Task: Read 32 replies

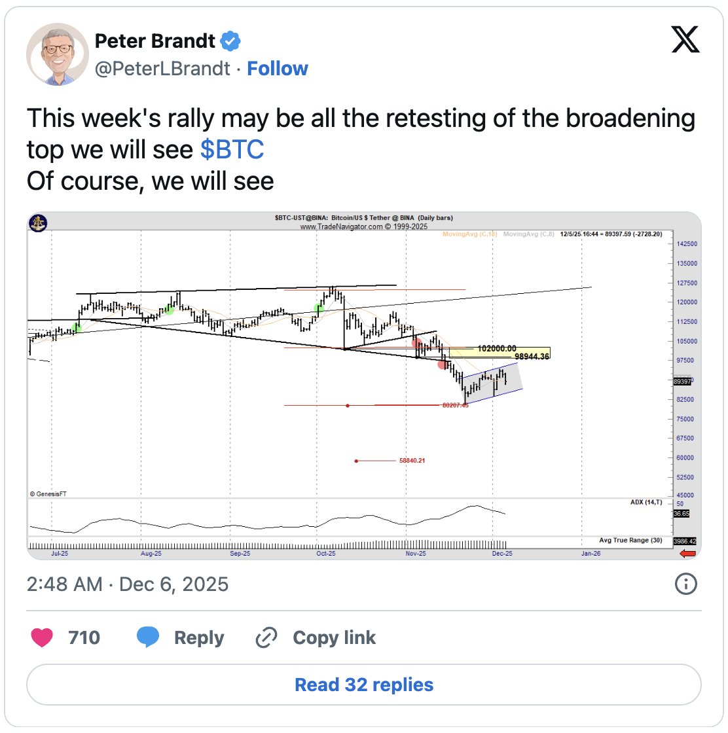Action: pyautogui.click(x=364, y=685)
